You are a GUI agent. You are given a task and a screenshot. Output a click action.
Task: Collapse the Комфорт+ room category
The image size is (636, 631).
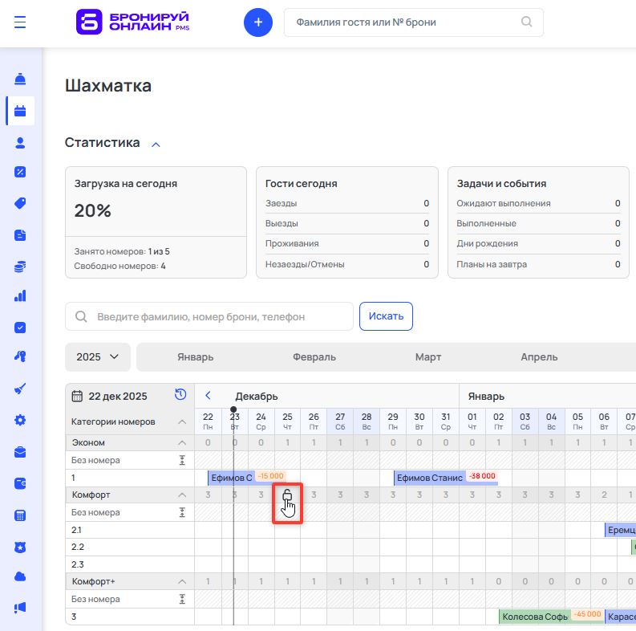coord(181,581)
